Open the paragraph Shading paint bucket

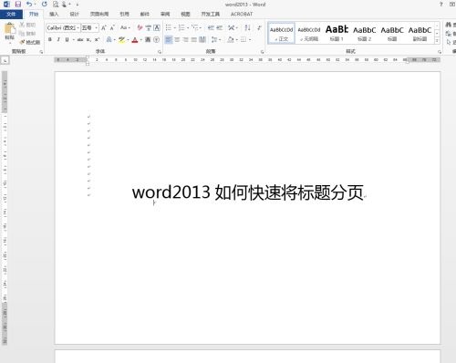[231, 39]
